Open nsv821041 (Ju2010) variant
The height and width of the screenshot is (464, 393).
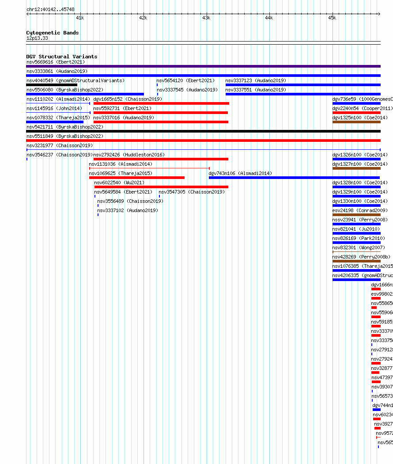point(356,229)
